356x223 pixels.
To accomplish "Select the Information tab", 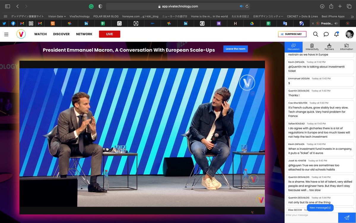I will 347,47.
